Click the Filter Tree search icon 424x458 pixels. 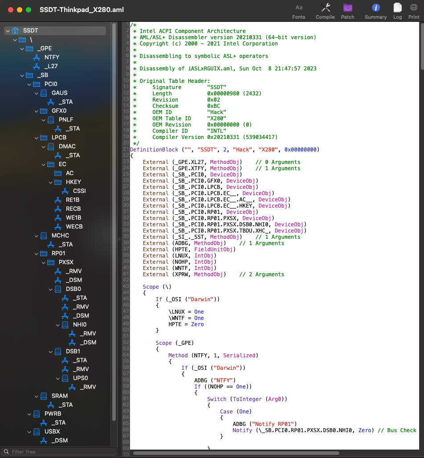click(x=6, y=452)
